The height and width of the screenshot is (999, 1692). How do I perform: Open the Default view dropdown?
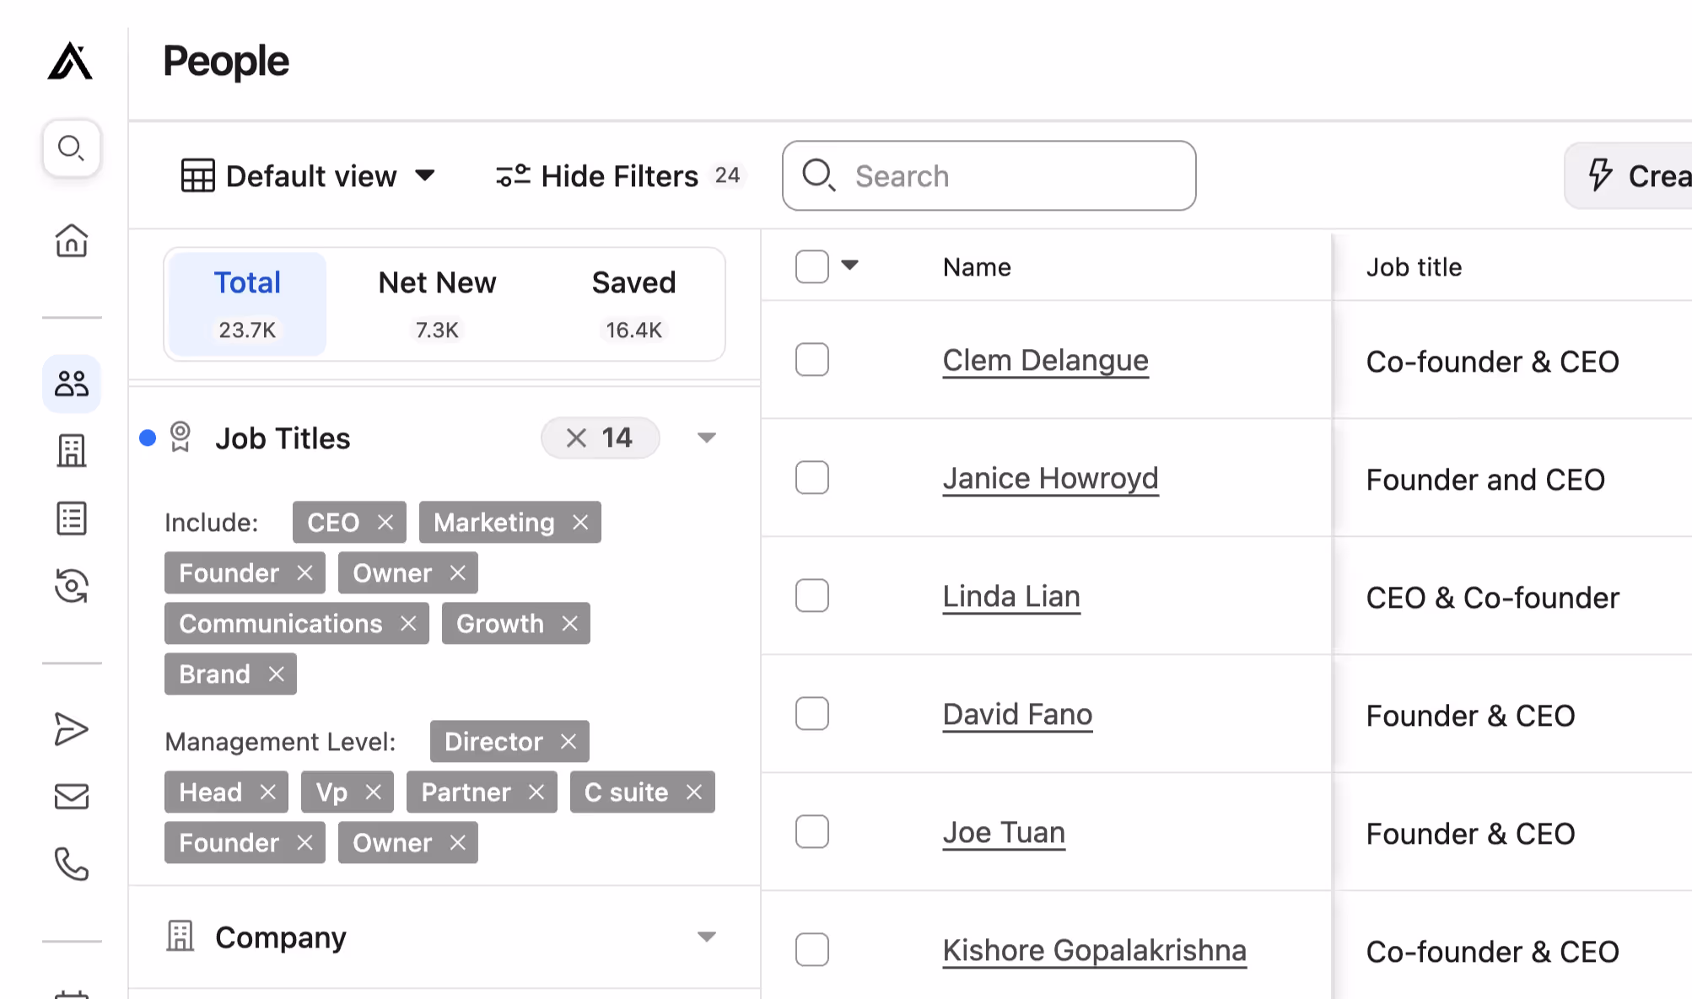(x=310, y=175)
